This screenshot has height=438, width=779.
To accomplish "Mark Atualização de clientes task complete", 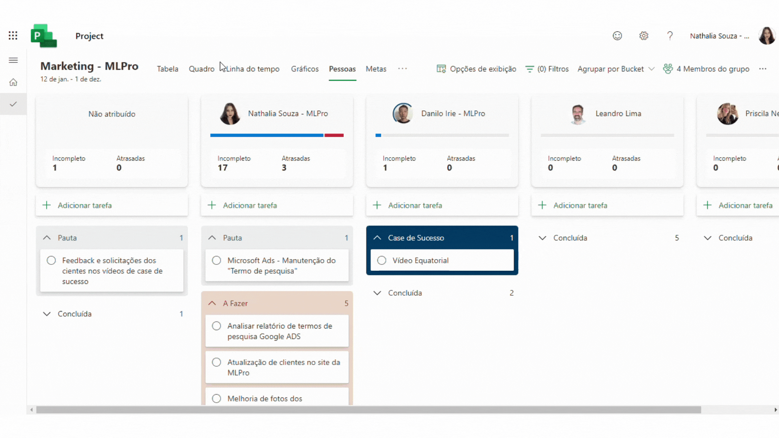I will 217,362.
